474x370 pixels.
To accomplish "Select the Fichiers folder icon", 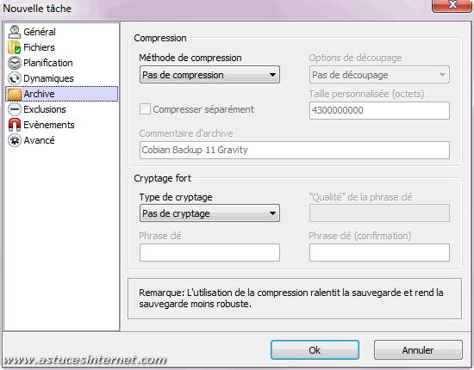I will 14,47.
